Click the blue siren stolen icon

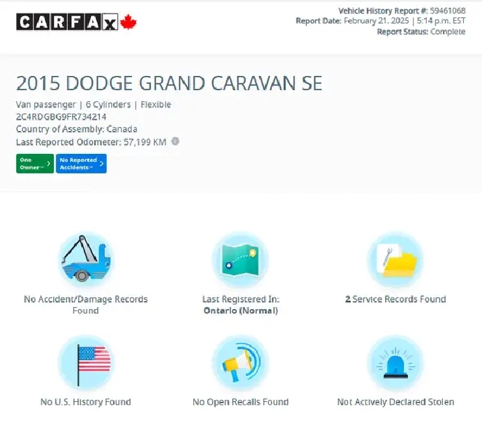tap(395, 363)
